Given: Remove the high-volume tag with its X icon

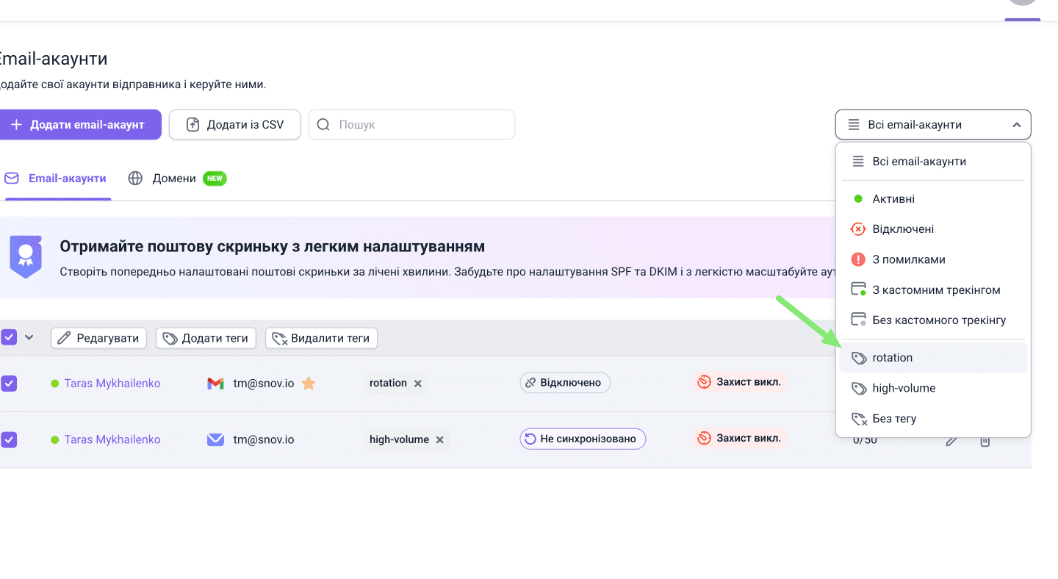Looking at the screenshot, I should coord(439,439).
